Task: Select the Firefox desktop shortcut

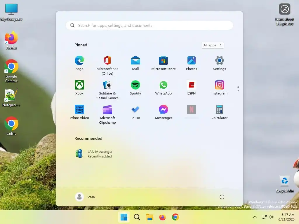Action: [x=11, y=40]
